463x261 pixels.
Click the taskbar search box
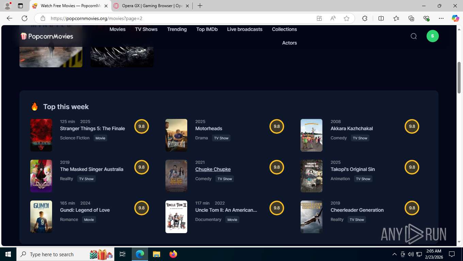coord(66,254)
